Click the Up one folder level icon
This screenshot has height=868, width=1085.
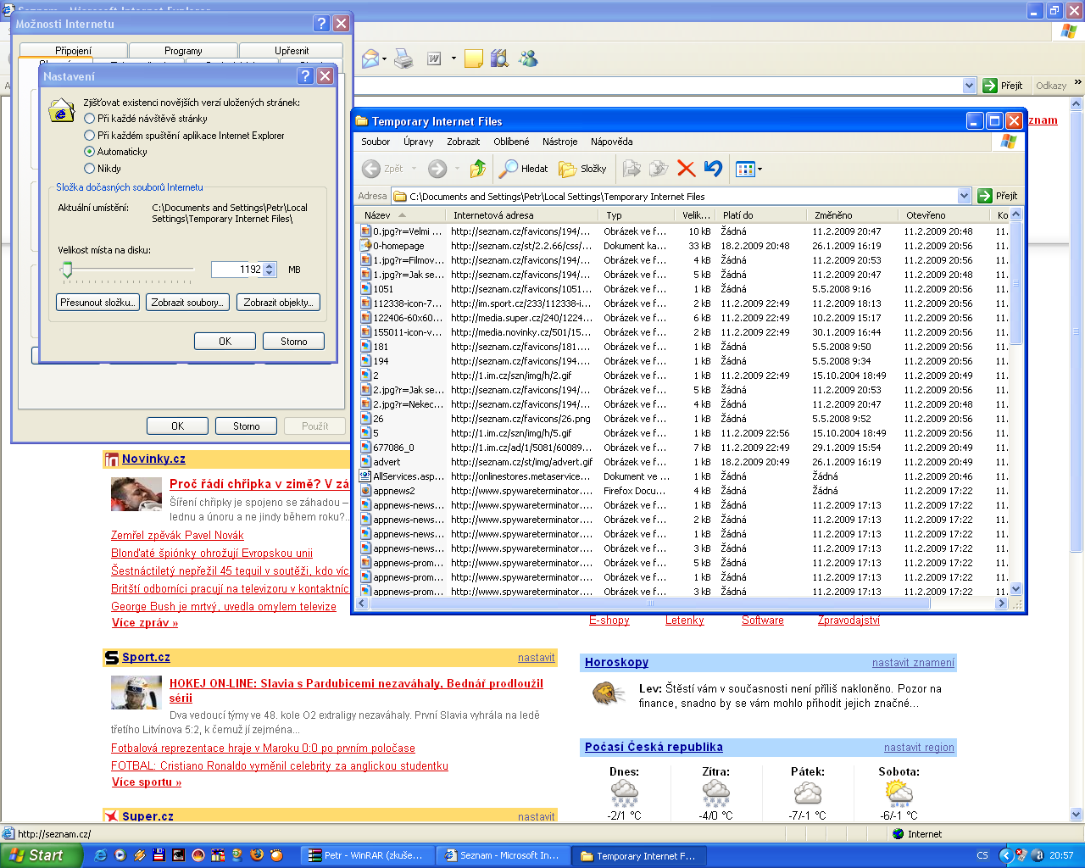[x=478, y=169]
